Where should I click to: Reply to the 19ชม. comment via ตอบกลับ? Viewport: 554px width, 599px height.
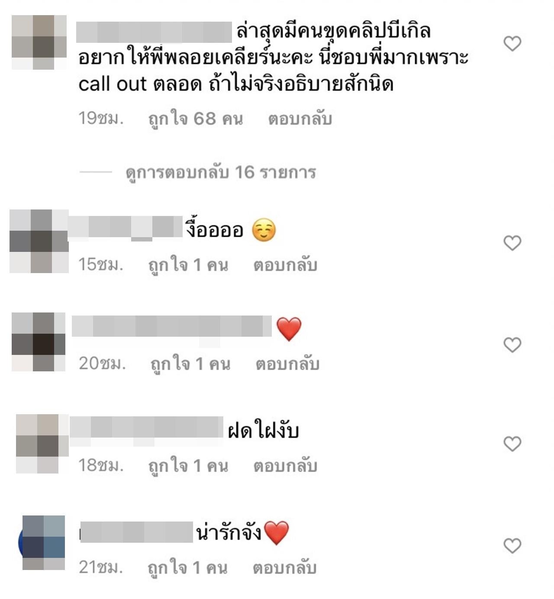coord(300,119)
